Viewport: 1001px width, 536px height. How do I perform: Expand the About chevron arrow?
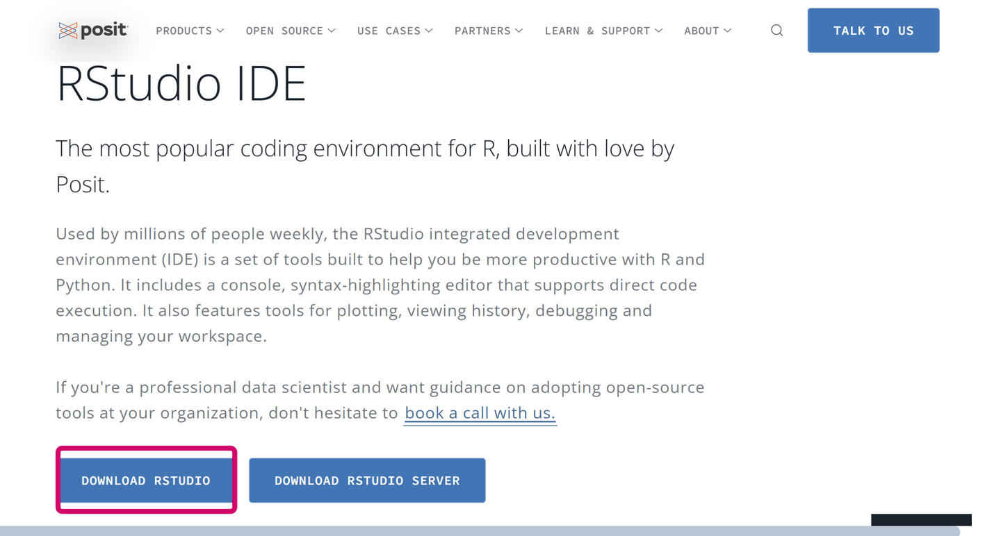click(728, 31)
